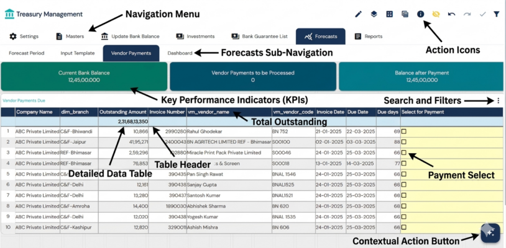Tick payment checkbox for Sanjay Gupta

[x=403, y=185]
